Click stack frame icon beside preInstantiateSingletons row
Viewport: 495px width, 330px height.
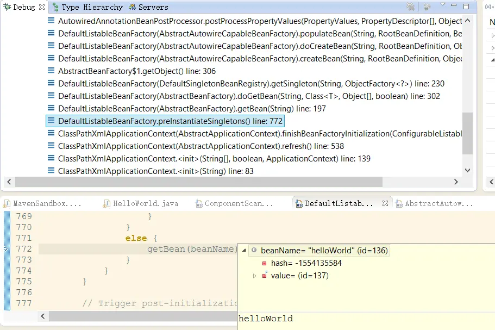(51, 121)
